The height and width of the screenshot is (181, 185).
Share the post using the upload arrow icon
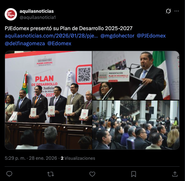(175, 174)
